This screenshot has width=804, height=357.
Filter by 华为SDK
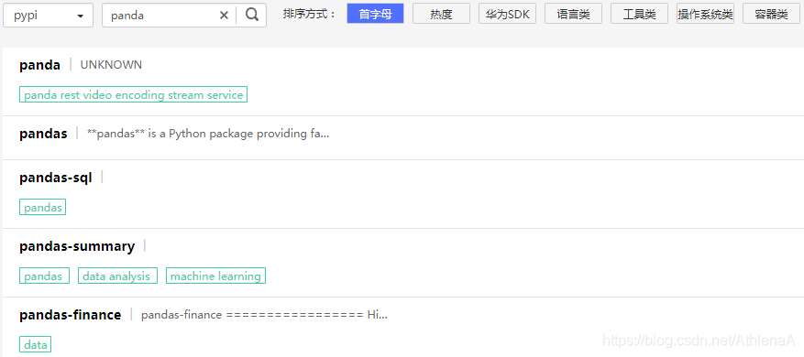point(508,14)
